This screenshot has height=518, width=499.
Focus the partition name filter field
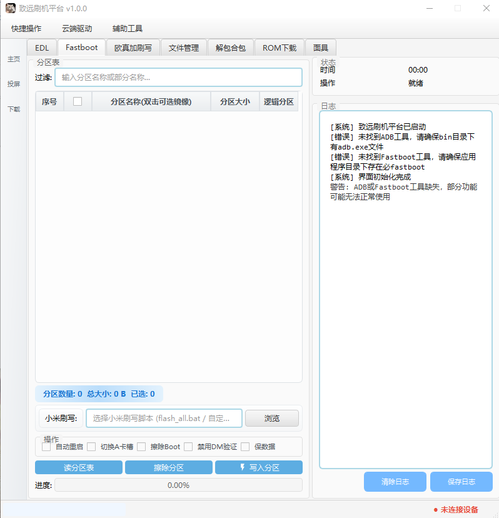(x=178, y=78)
